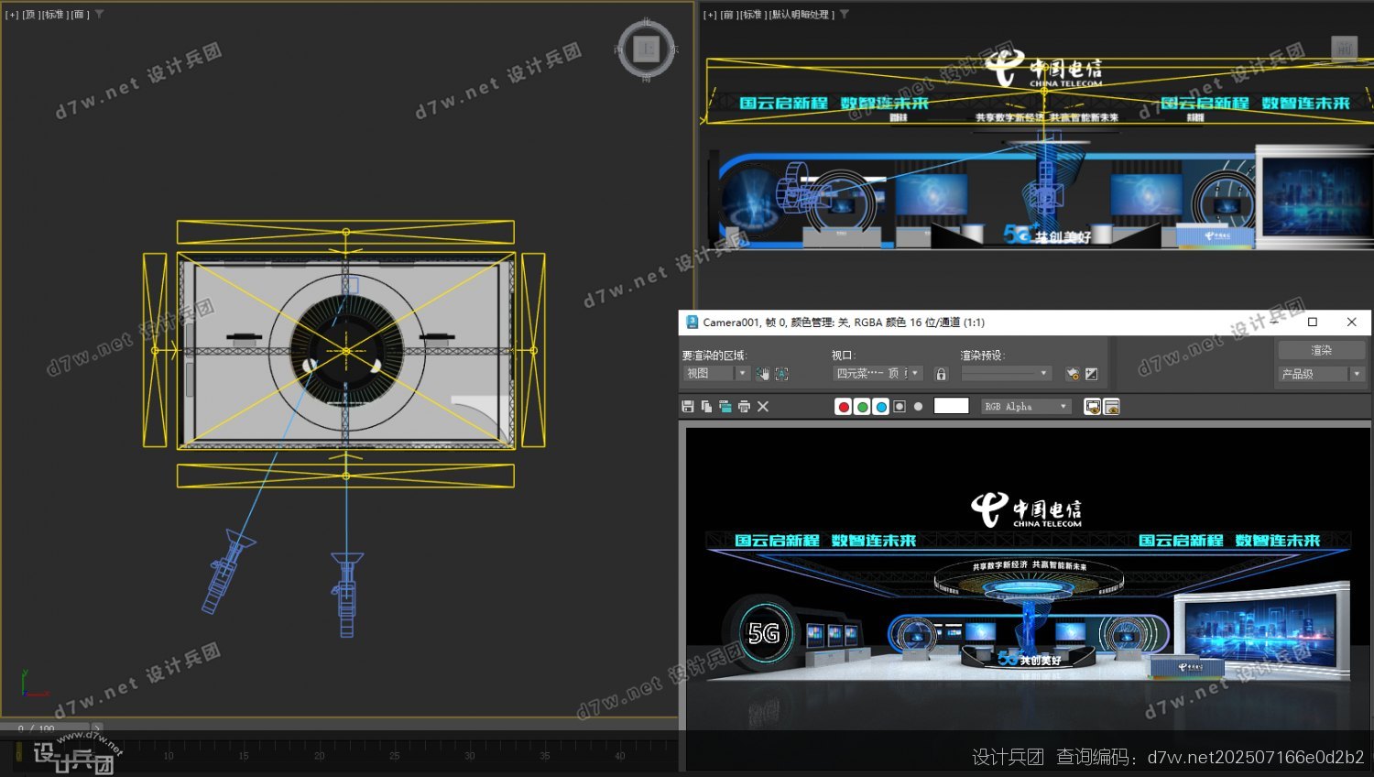Click auto region selected icon
Screen dimensions: 1374x777
(781, 374)
